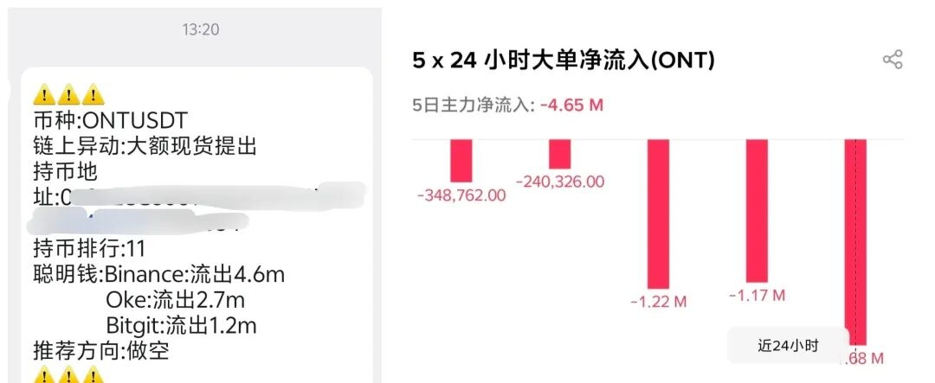Click the middle warning emoji atop message
This screenshot has height=383, width=935.
tap(68, 94)
